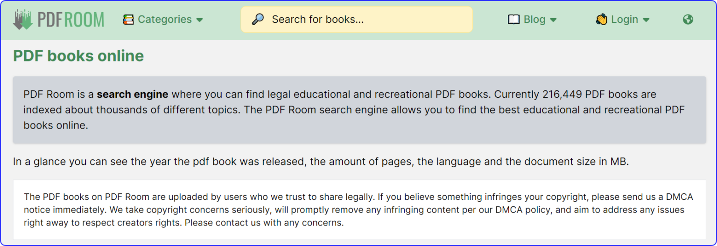Expand the Login dropdown caret
The width and height of the screenshot is (717, 246).
pyautogui.click(x=647, y=20)
